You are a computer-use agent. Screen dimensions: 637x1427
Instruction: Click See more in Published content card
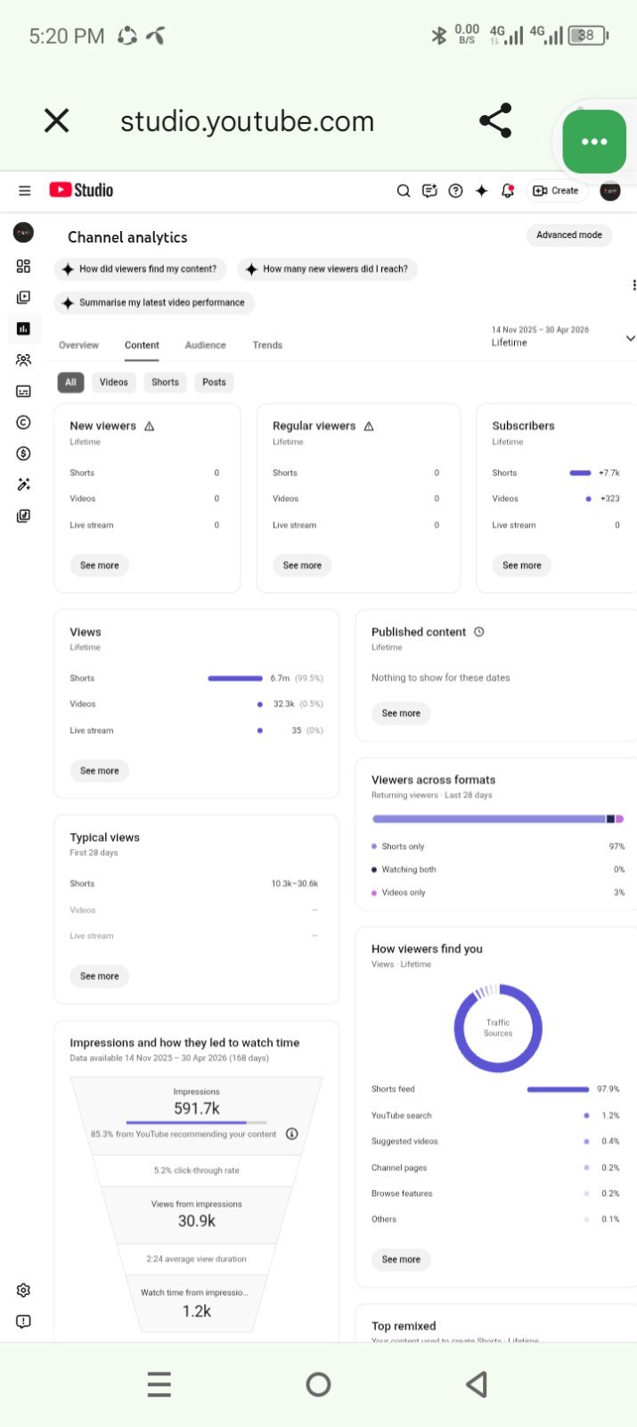(x=401, y=713)
